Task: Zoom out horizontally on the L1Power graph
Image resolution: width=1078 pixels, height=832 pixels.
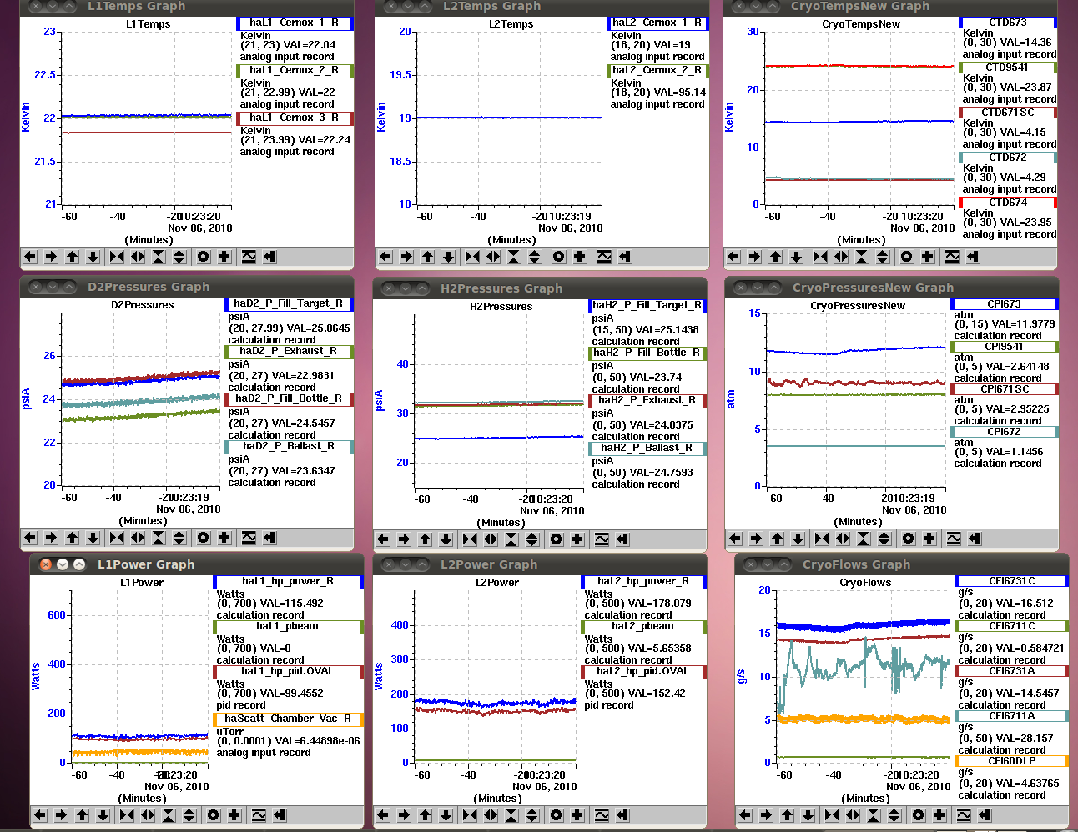Action: pos(148,814)
